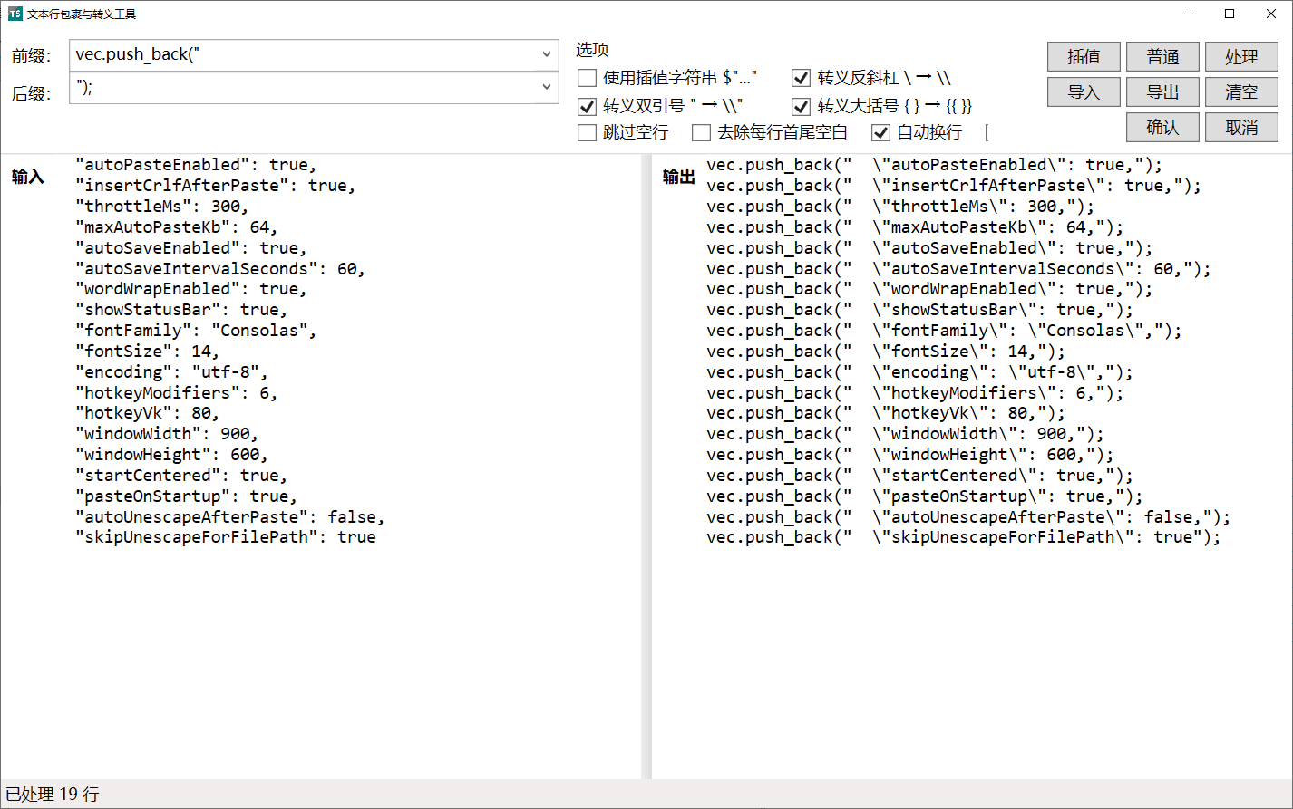The width and height of the screenshot is (1293, 809).
Task: Open the 前缀 prefix dropdown arrow
Action: [x=547, y=54]
